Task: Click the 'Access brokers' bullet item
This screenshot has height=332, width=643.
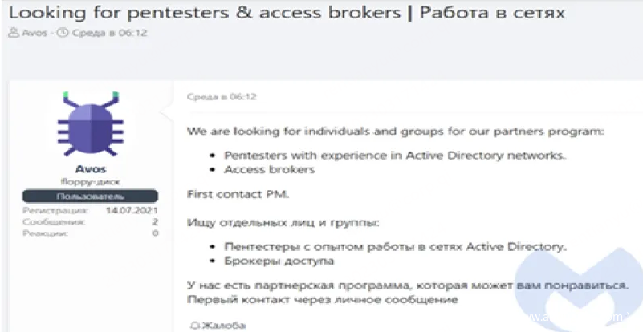Action: pyautogui.click(x=269, y=169)
